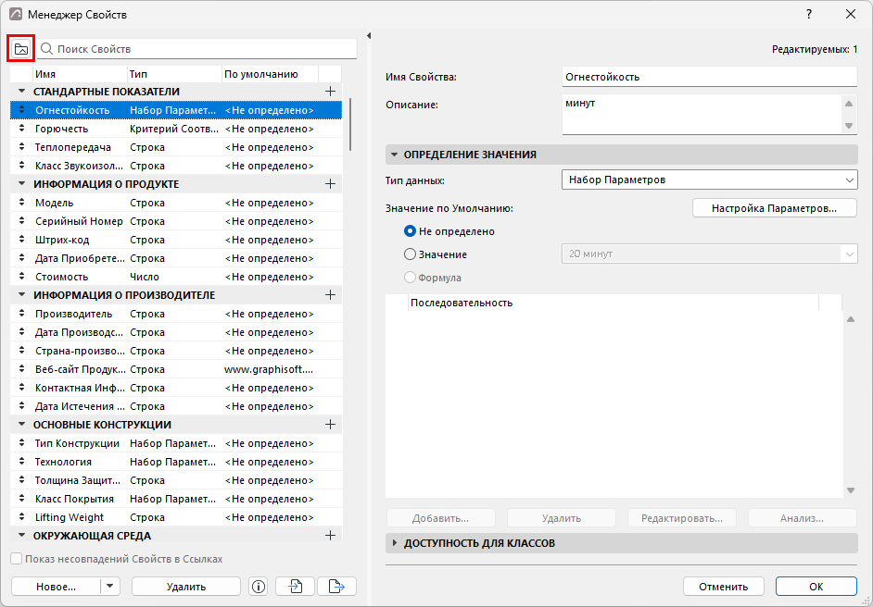Screen dimensions: 873x607
Task: Select the Значение radio button
Action: point(410,254)
